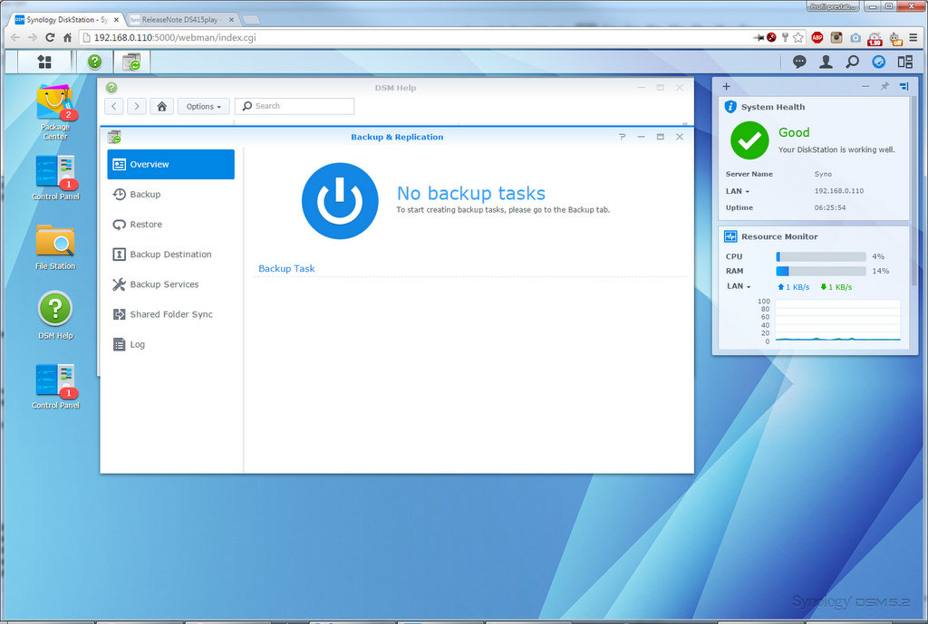Open the Backup section
Viewport: 928px width, 624px height.
[170, 195]
